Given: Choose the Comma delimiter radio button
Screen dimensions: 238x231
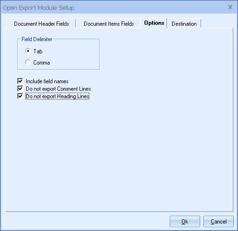Looking at the screenshot, I should click(28, 62).
